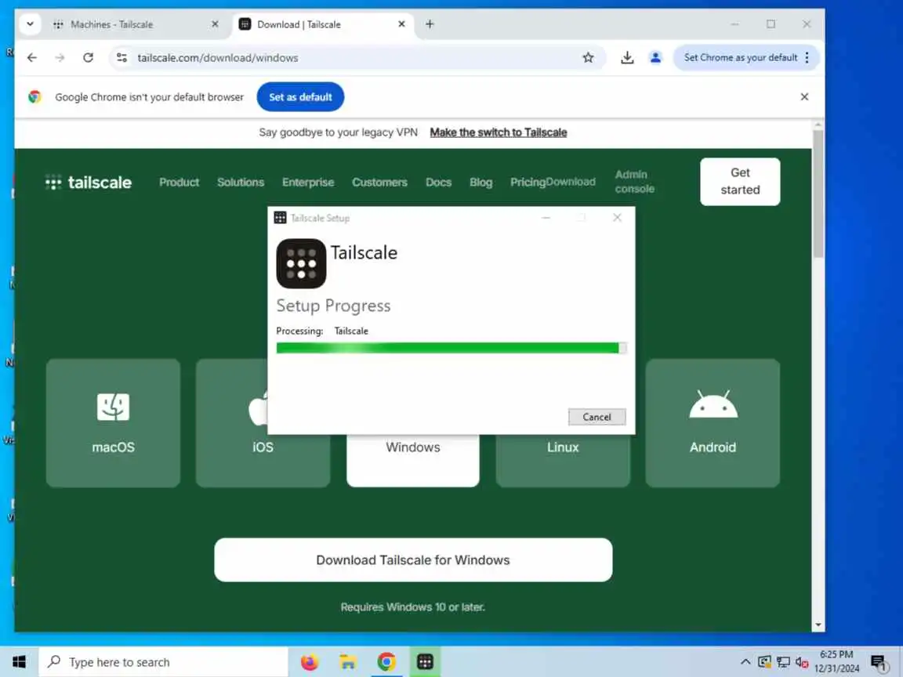
Task: Open the Enterprise nav item
Action: [x=308, y=183]
